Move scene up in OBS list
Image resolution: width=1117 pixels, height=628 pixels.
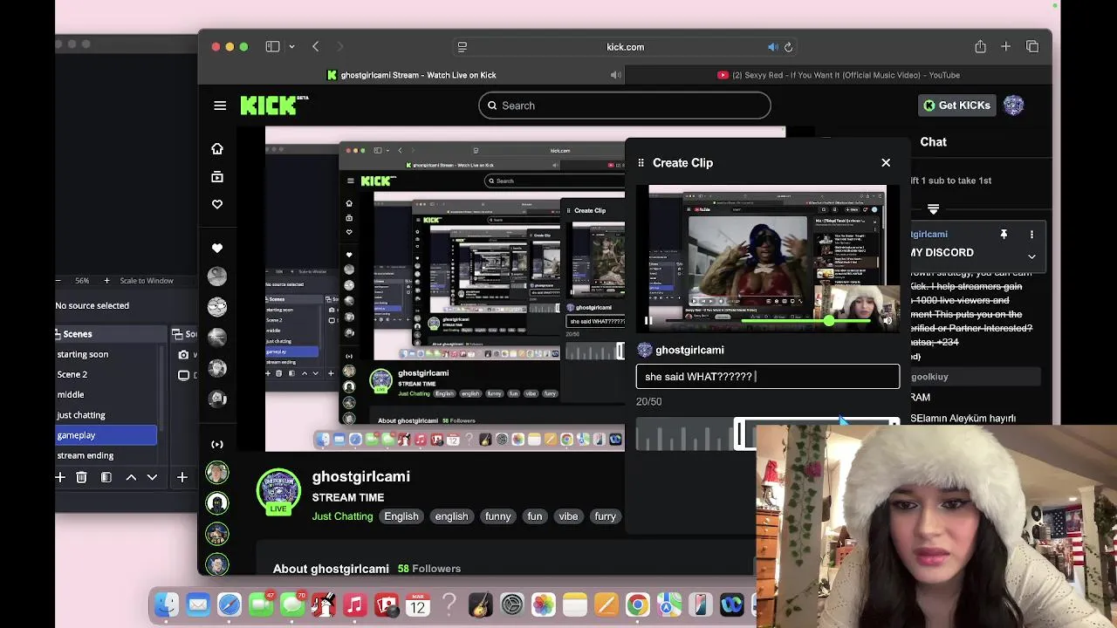pos(131,477)
